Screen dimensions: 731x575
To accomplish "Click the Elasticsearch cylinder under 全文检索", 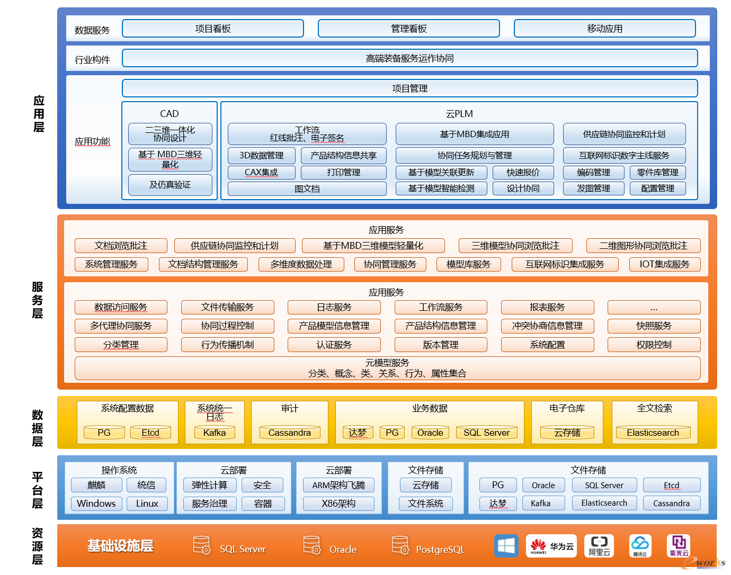I will [x=653, y=433].
